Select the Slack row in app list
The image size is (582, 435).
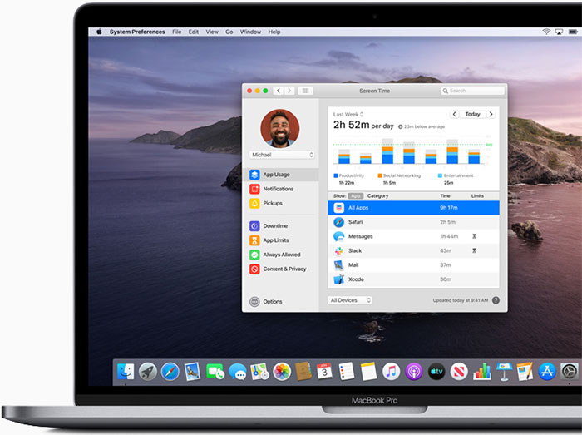[413, 251]
